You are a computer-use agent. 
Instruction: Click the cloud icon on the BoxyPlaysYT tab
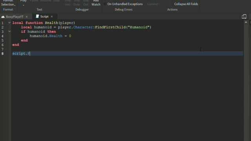click(3, 16)
